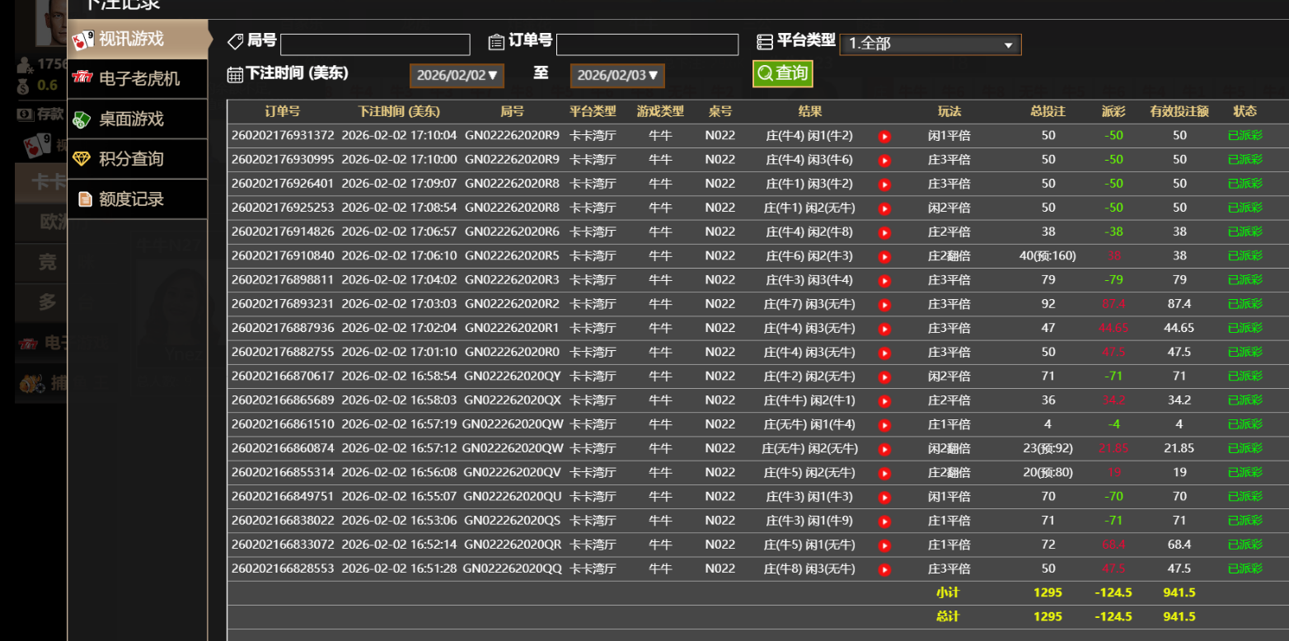Screen dimensions: 1289x641
Task: Click 已派彩 status in first row
Action: [1244, 136]
